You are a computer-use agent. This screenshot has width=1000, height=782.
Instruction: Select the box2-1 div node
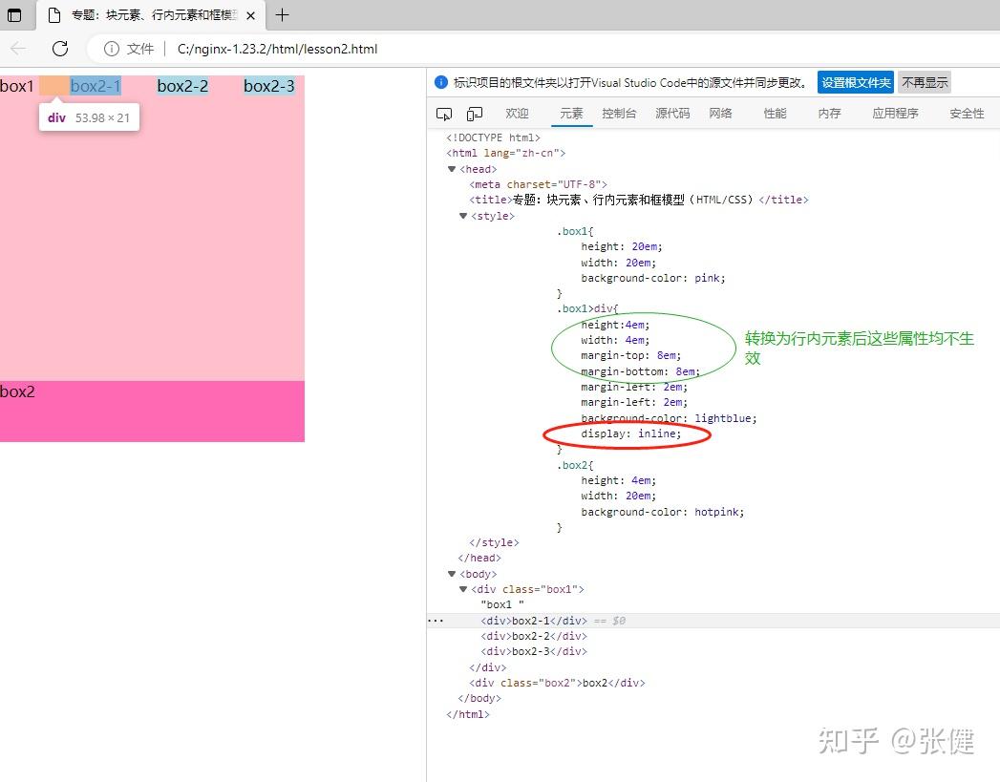[x=534, y=621]
